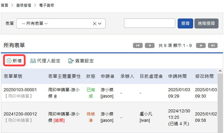
Task: Open 簽核管理 breadcrumb link
Action: [x=23, y=5]
